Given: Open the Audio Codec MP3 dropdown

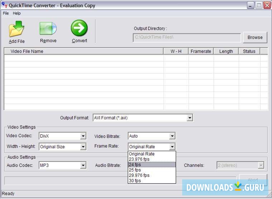Looking at the screenshot, I should pos(83,165).
